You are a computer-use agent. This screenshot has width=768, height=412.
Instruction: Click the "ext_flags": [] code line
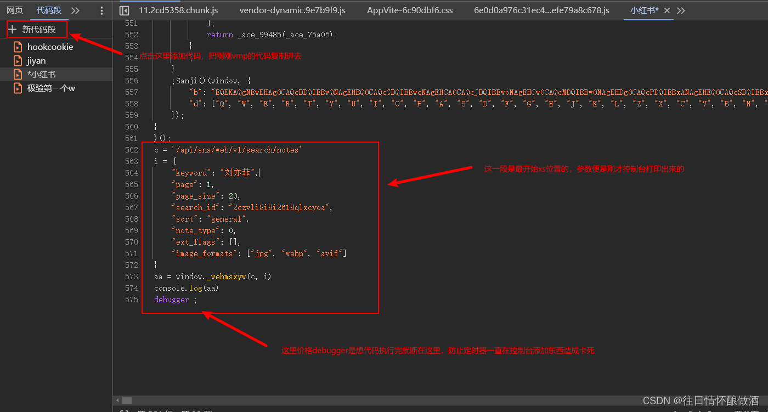206,242
